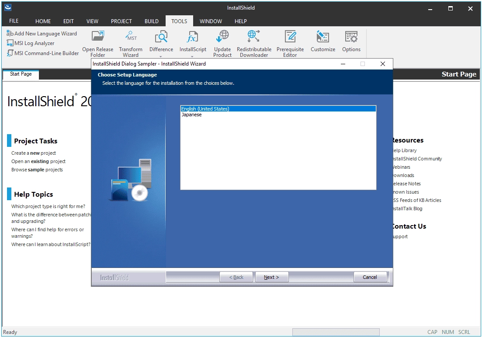Switch to the PROJECT ribbon tab

click(121, 21)
